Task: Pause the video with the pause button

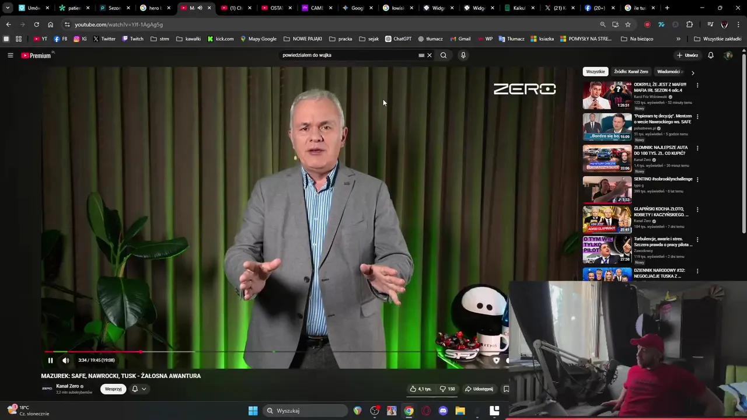Action: click(x=50, y=360)
